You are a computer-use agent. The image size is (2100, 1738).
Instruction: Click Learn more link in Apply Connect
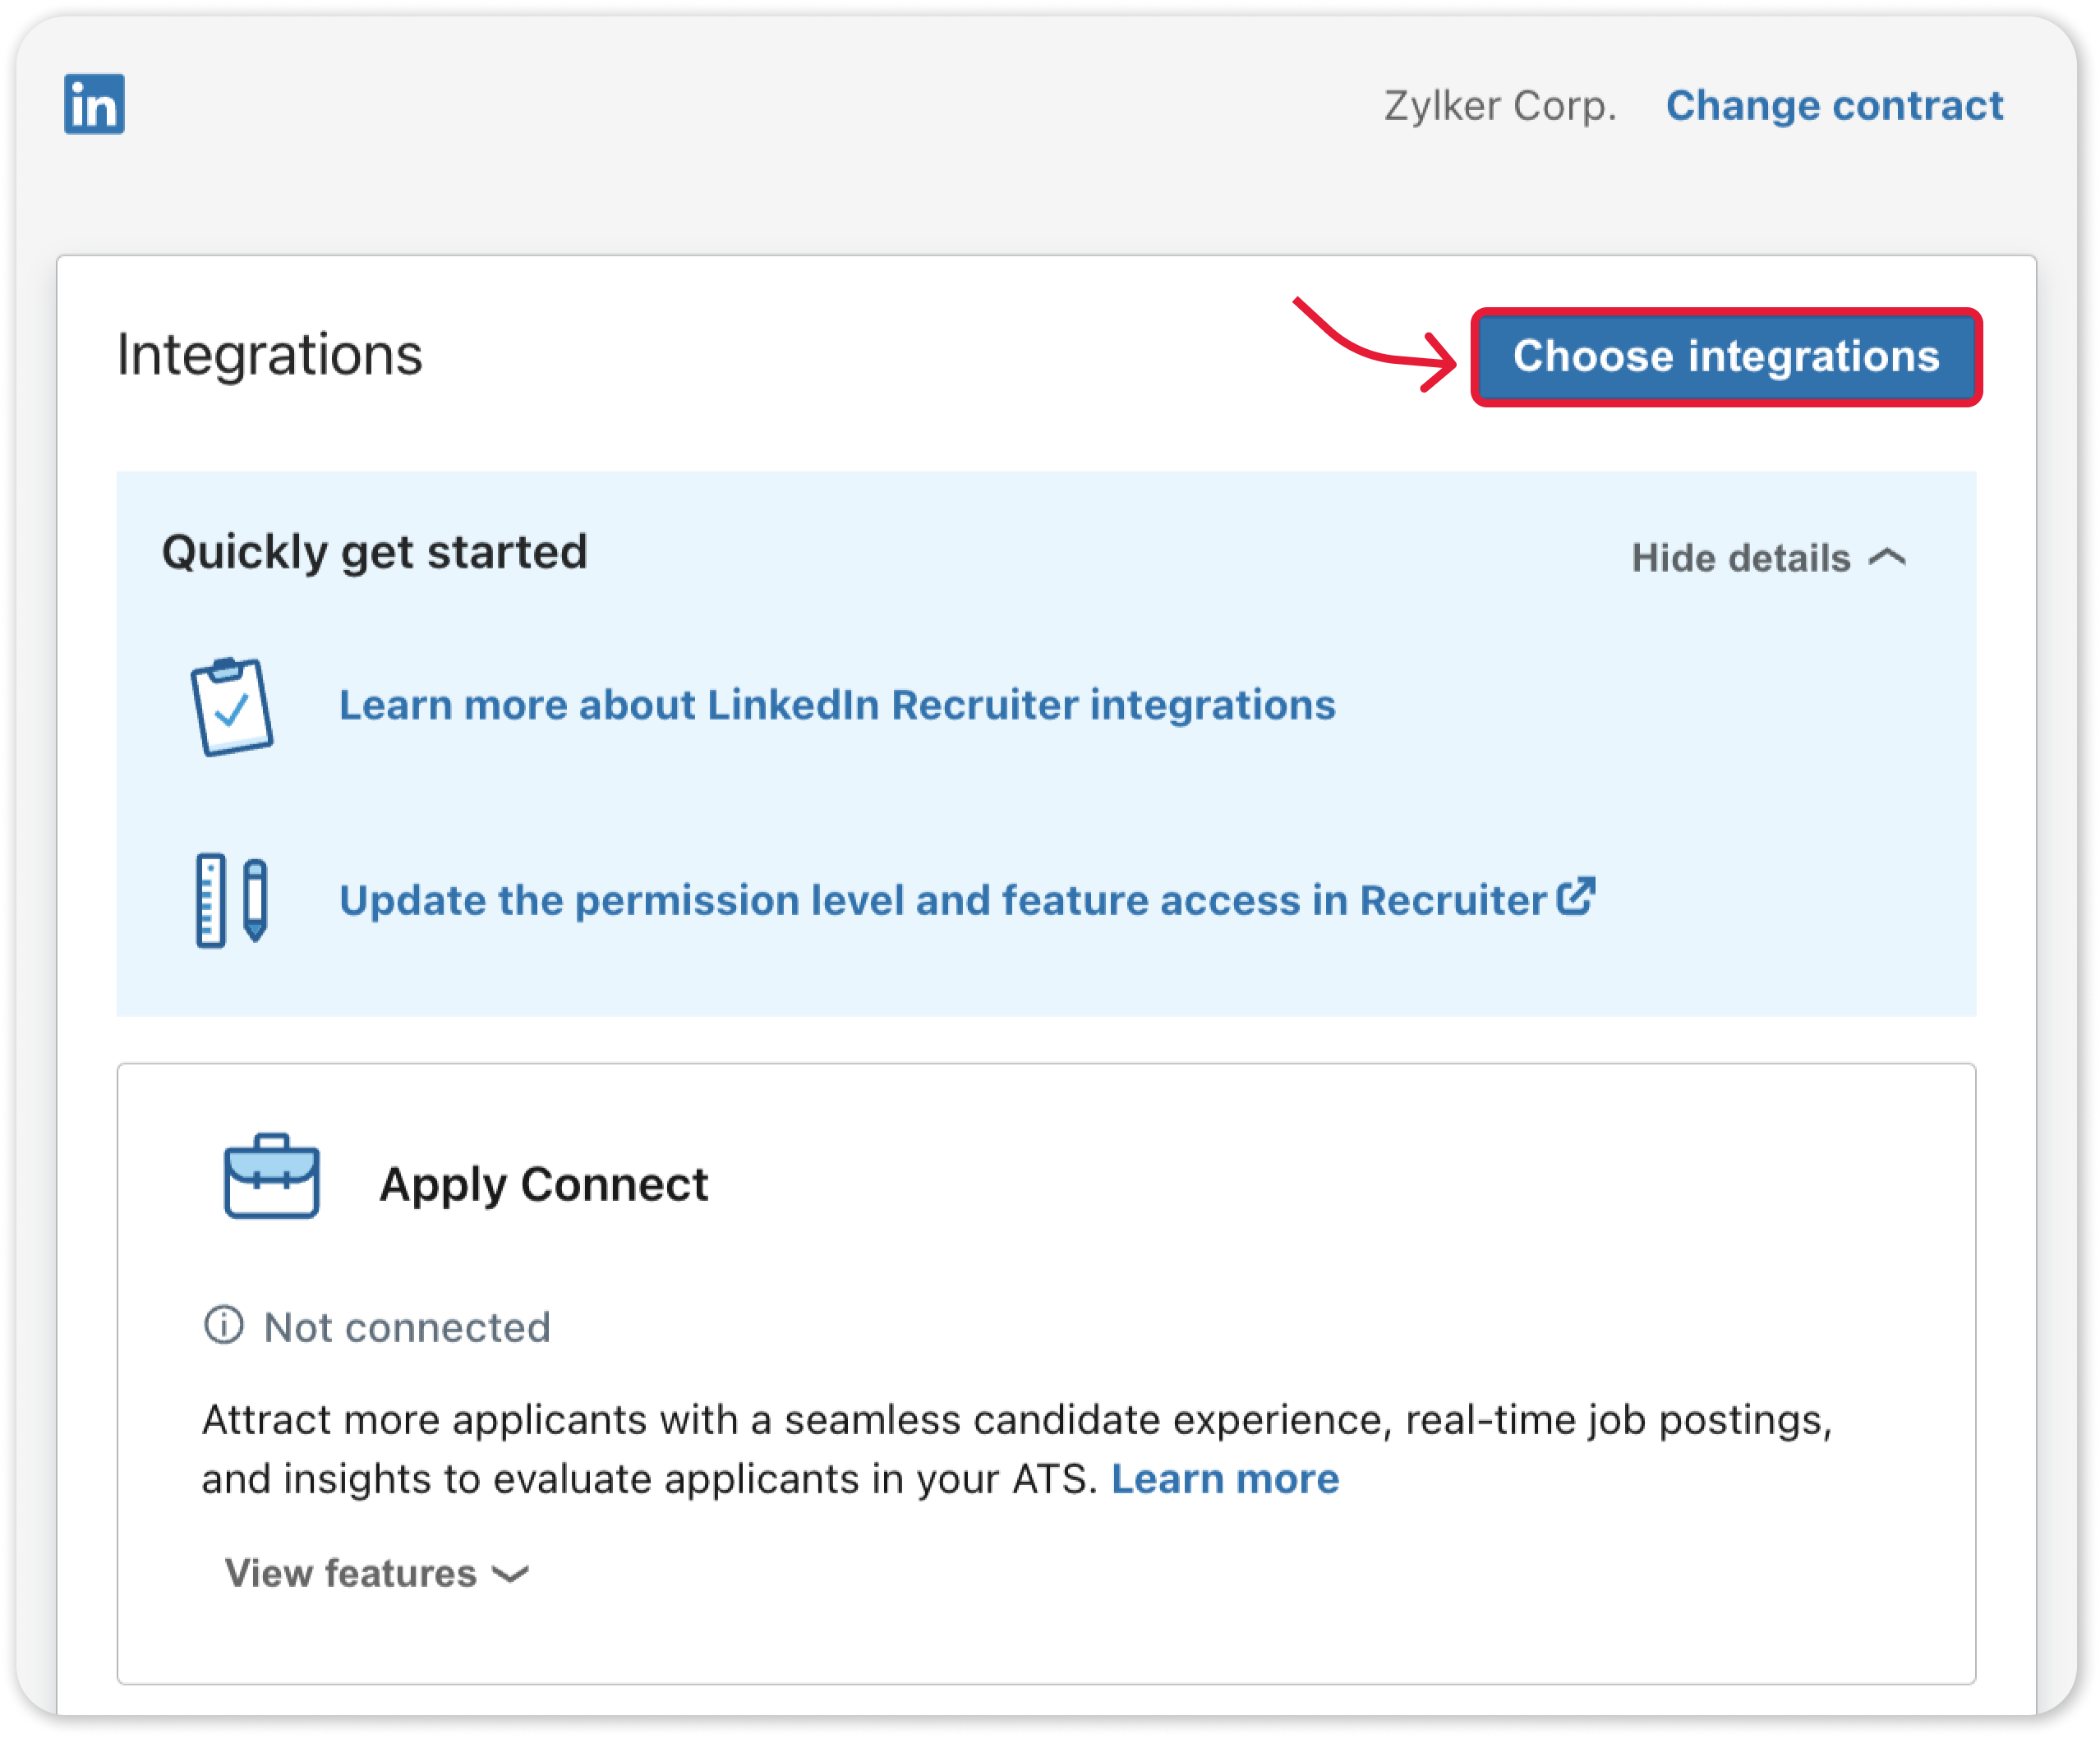click(x=1225, y=1478)
